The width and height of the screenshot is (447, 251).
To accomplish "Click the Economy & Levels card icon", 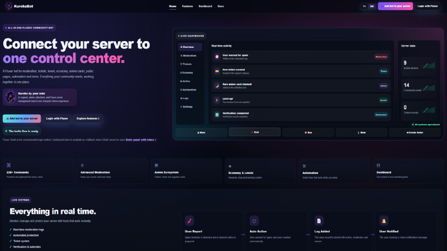I will point(230,166).
